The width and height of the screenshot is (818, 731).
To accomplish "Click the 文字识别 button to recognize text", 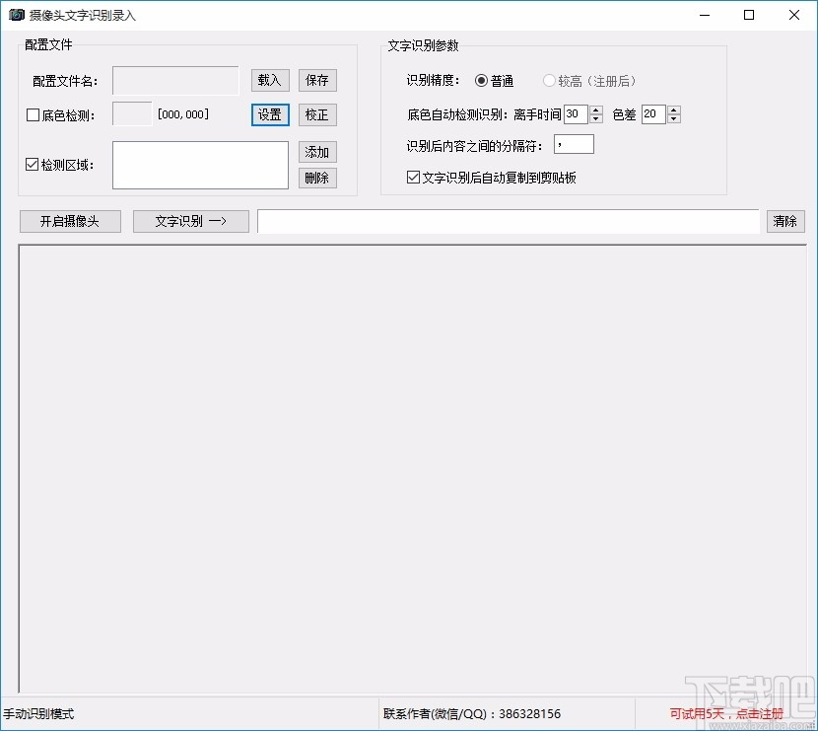I will coord(190,221).
